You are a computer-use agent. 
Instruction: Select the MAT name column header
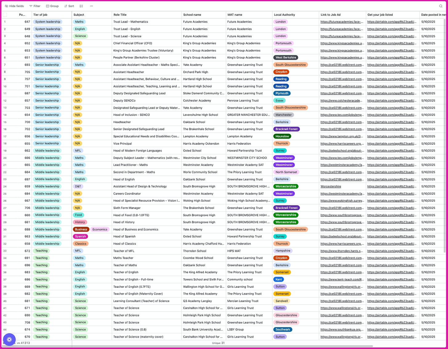click(249, 14)
